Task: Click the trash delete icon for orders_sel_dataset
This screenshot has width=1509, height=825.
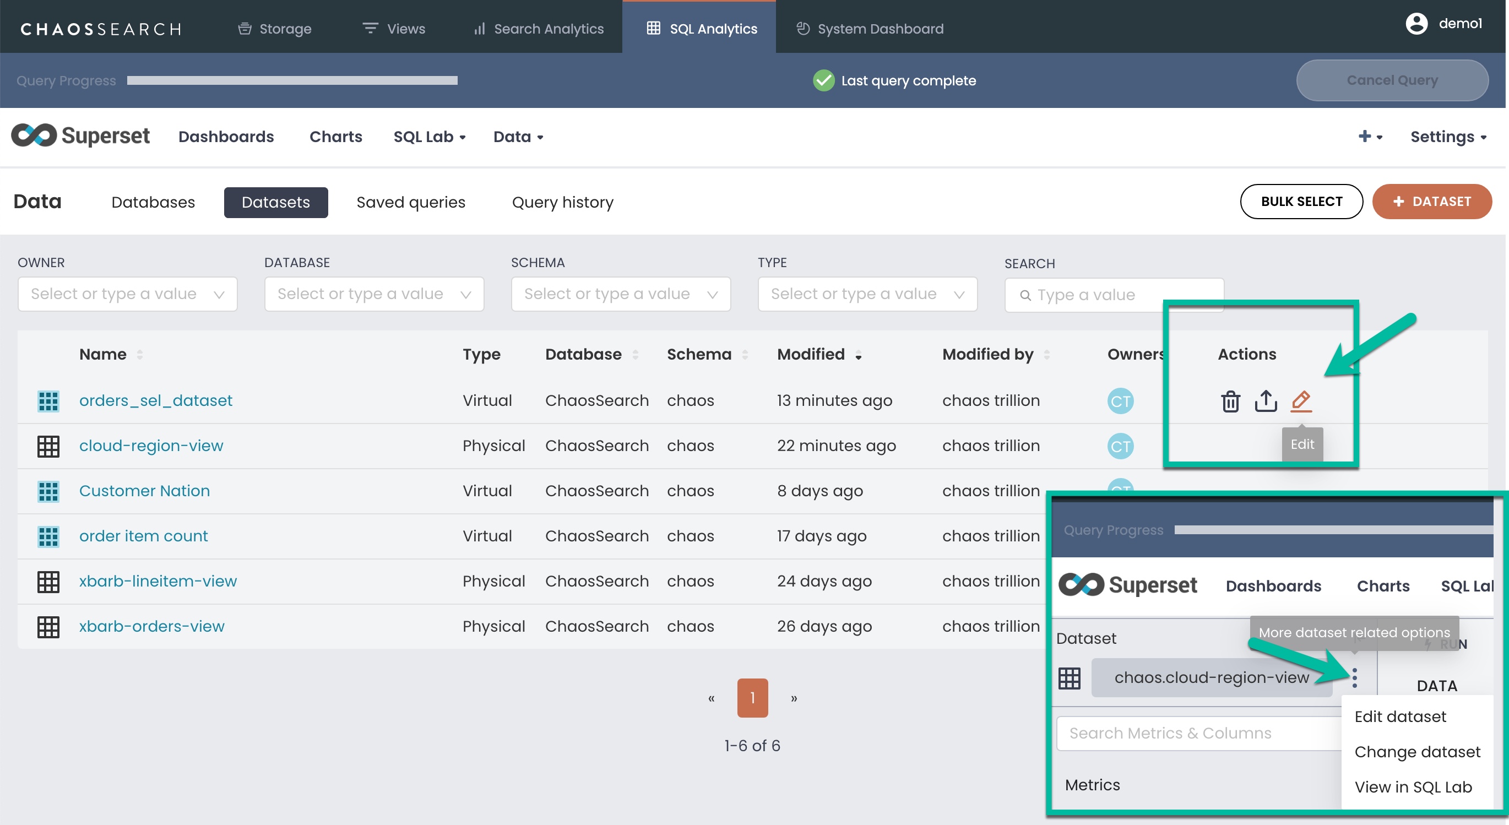Action: [1230, 401]
